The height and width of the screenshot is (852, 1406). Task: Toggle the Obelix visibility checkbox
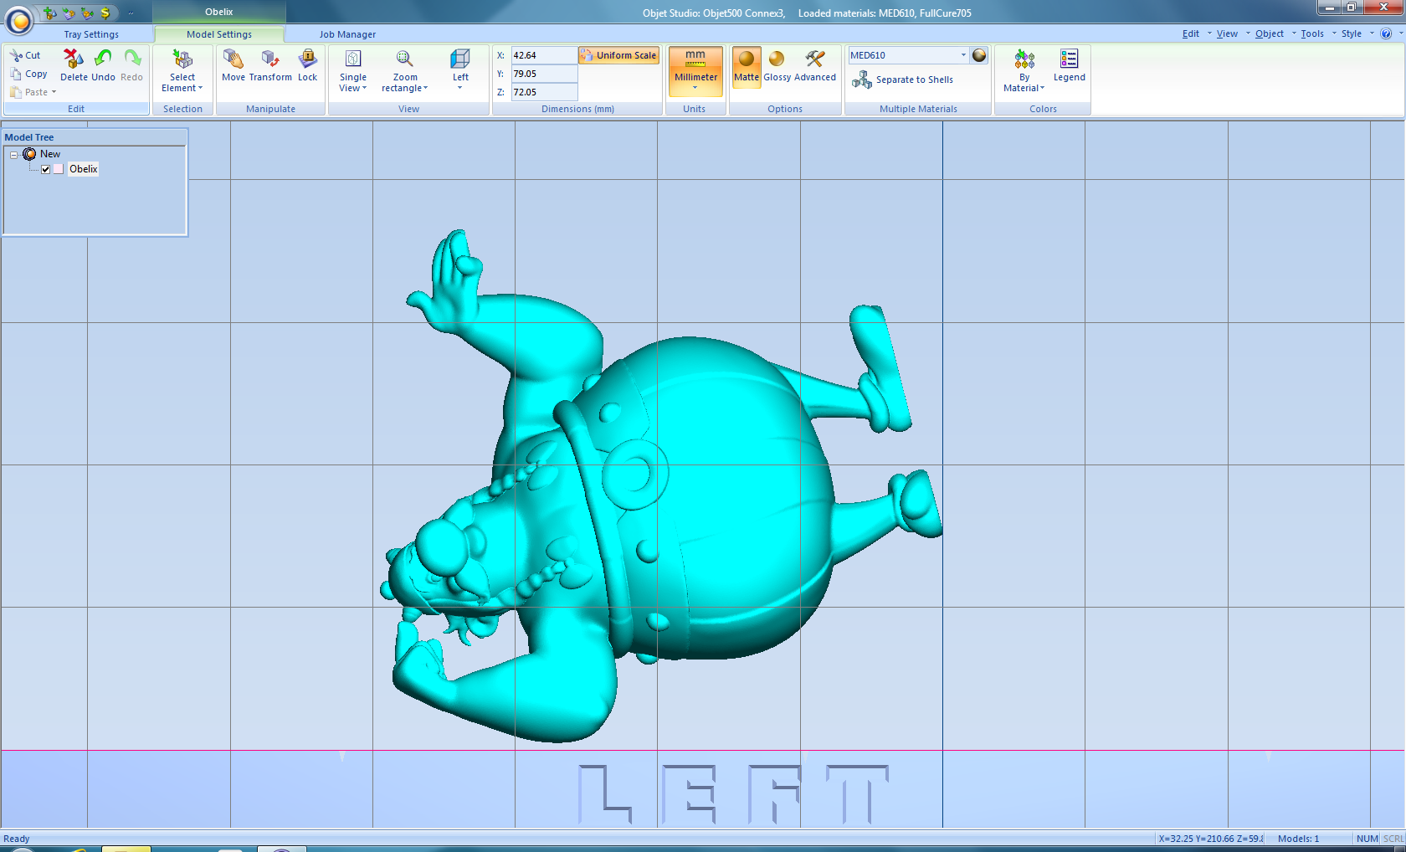[45, 169]
